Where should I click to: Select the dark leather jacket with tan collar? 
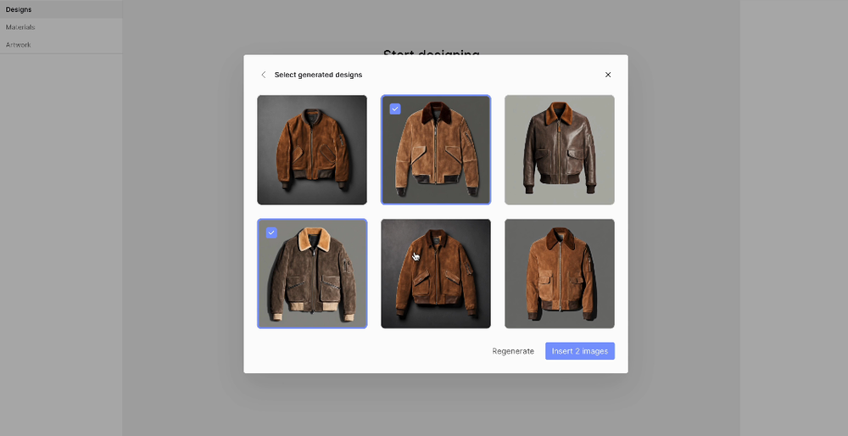[559, 150]
